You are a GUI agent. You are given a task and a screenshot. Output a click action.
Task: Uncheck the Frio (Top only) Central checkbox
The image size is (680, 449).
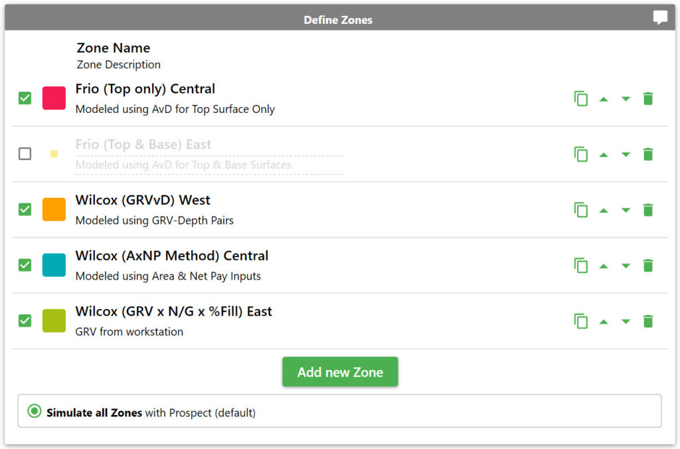(25, 98)
